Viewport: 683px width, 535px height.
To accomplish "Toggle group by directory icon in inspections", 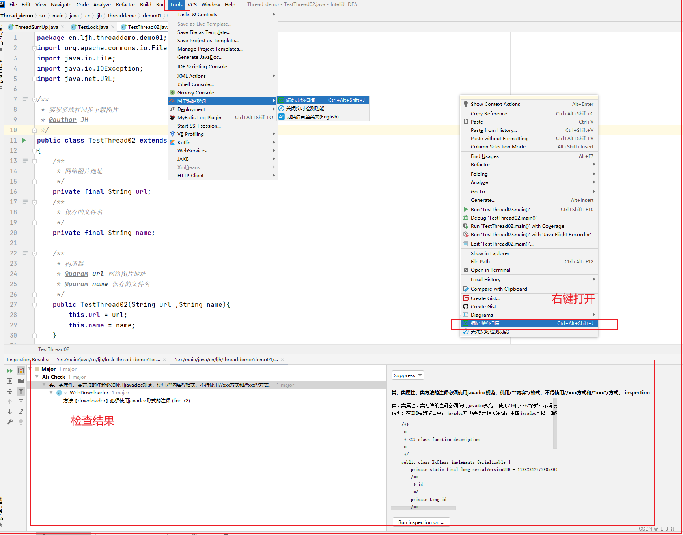I will 21,381.
